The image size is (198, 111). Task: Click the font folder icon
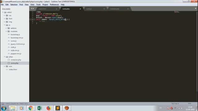click(x=7, y=18)
